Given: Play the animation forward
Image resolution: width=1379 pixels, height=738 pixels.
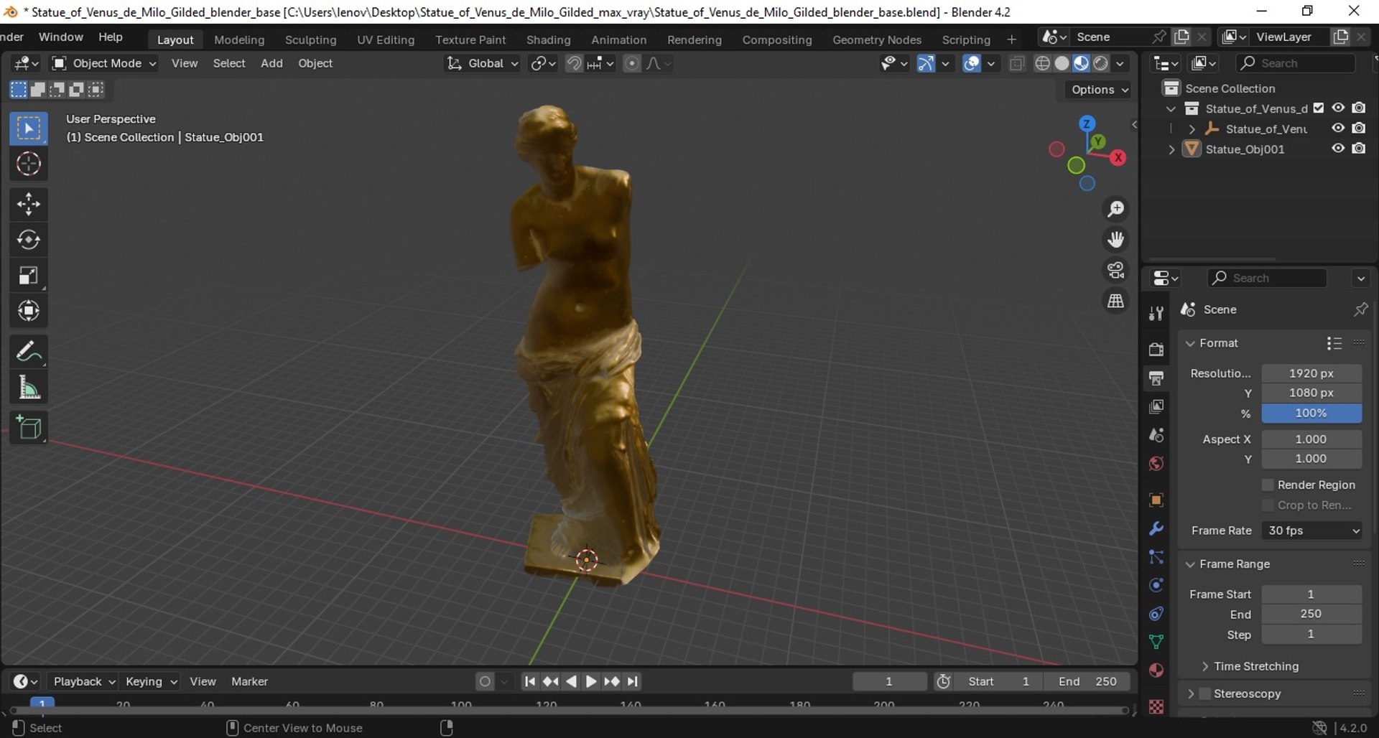Looking at the screenshot, I should tap(590, 681).
